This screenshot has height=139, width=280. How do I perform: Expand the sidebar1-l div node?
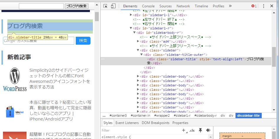coord(131,15)
